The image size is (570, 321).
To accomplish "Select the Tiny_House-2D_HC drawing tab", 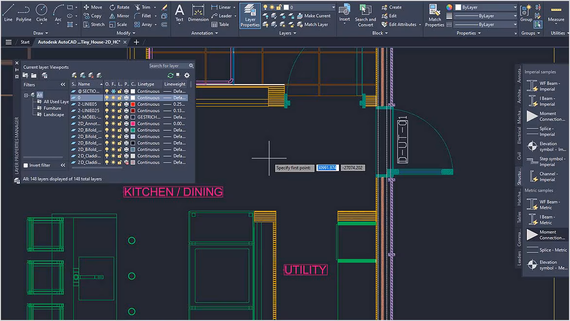I will [79, 42].
